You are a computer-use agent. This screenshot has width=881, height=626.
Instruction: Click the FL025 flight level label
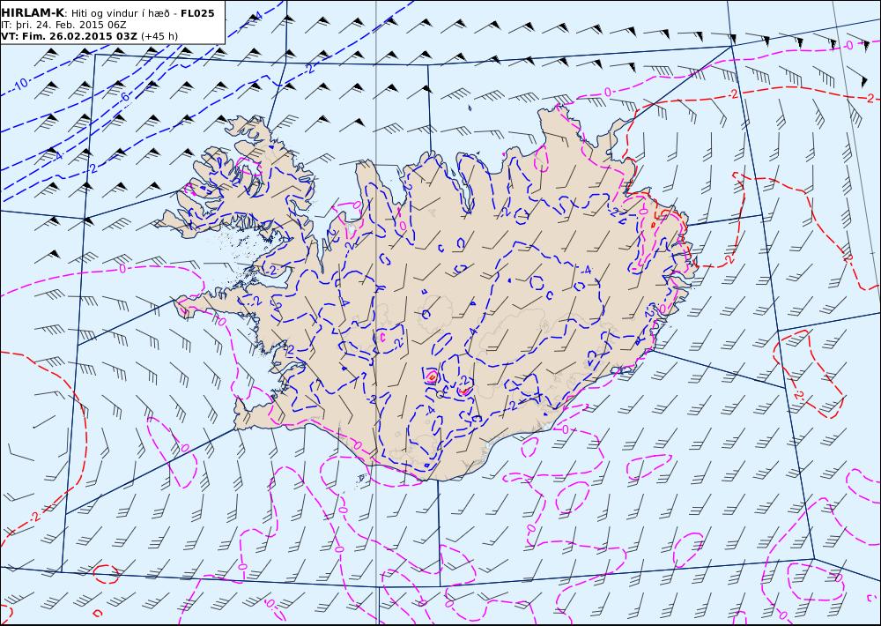[x=197, y=13]
